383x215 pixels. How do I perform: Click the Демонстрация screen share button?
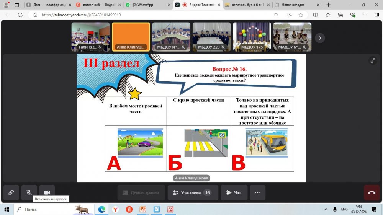pyautogui.click(x=141, y=192)
